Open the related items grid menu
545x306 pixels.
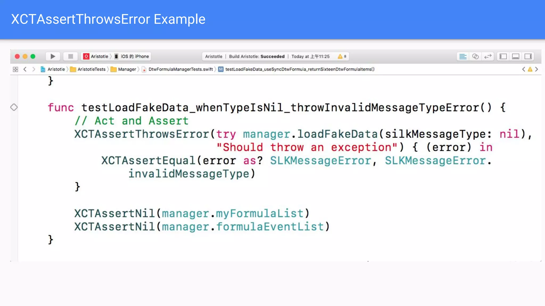15,69
